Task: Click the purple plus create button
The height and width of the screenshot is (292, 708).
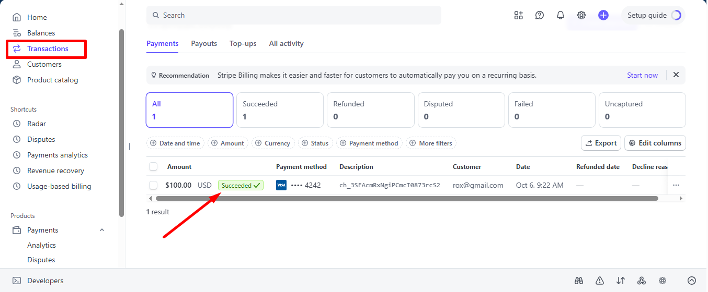Action: (x=603, y=16)
